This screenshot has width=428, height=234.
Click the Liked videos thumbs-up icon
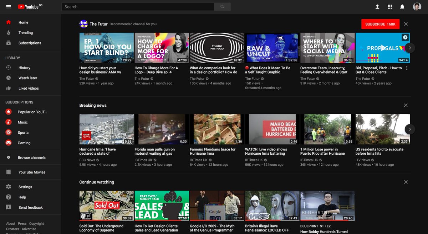click(x=9, y=88)
